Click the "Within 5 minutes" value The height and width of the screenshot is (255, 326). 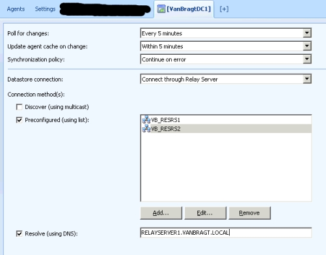coord(162,46)
